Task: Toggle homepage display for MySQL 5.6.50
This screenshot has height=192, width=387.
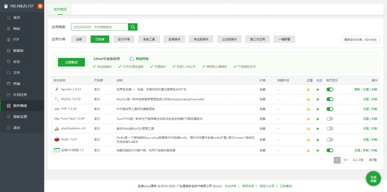Action: tap(330, 99)
